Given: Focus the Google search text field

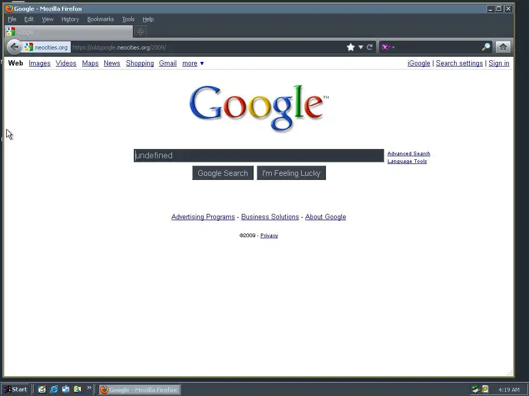Looking at the screenshot, I should (259, 156).
